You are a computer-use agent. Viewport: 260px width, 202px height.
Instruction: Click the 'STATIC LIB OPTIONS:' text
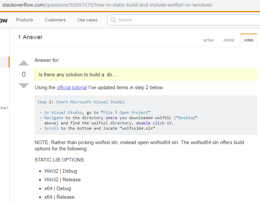pyautogui.click(x=60, y=160)
